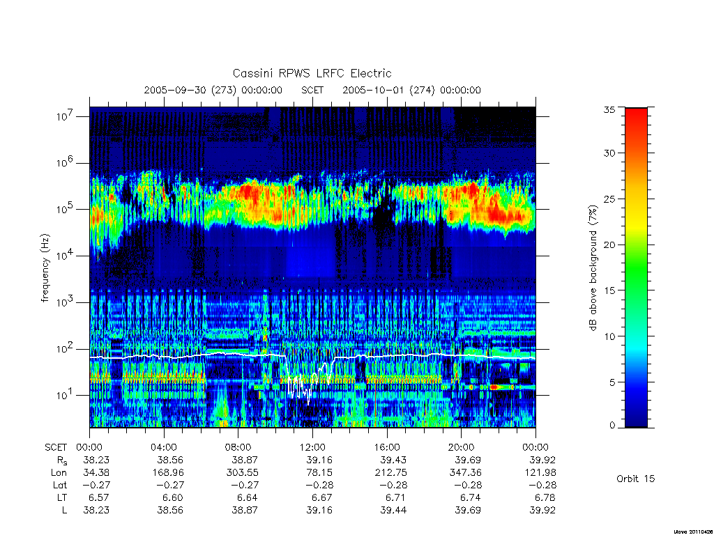Screen dimensions: 714x535
Task: Click the color bar label '35'
Action: (609, 109)
